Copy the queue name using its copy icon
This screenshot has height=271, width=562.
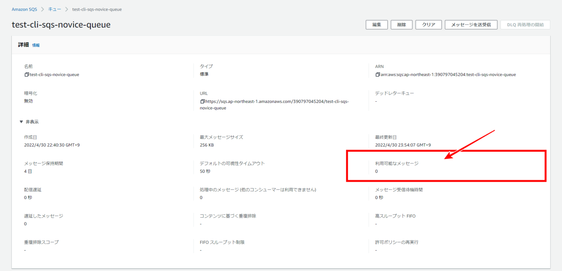[x=26, y=75]
